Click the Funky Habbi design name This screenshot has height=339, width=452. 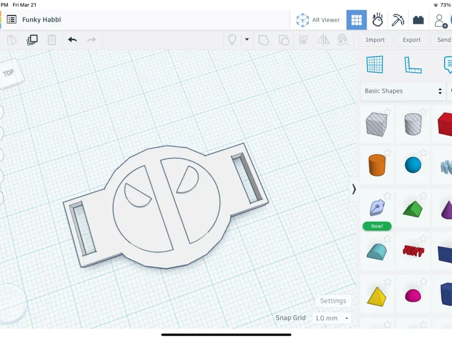coord(41,20)
